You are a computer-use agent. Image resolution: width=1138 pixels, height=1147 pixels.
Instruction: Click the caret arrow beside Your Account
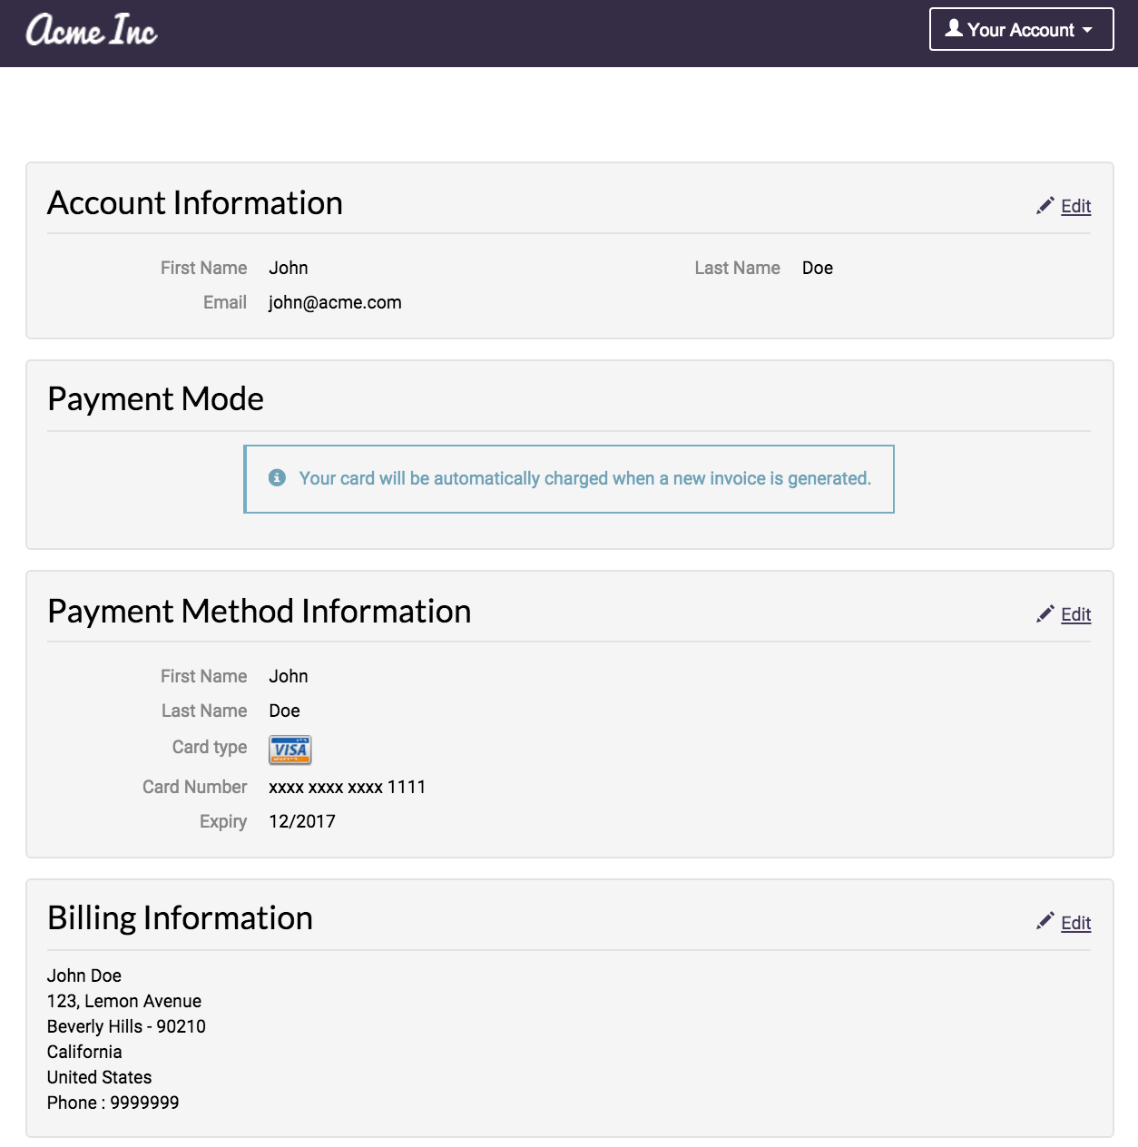point(1087,31)
